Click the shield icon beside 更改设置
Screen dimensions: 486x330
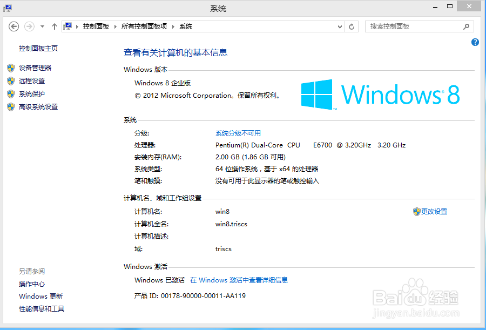tap(416, 212)
